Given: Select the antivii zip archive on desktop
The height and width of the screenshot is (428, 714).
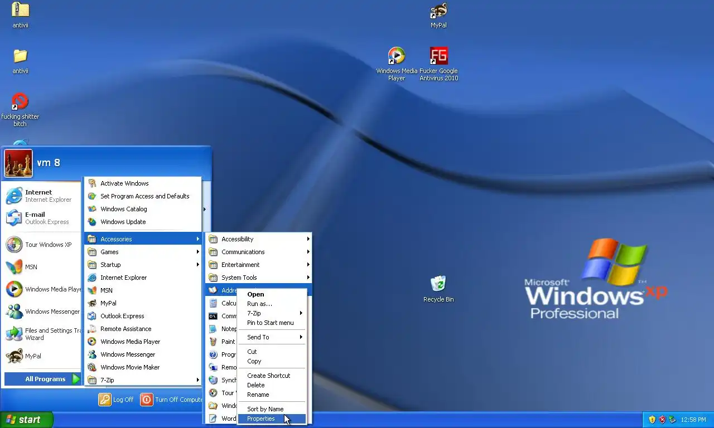Looking at the screenshot, I should [x=21, y=15].
